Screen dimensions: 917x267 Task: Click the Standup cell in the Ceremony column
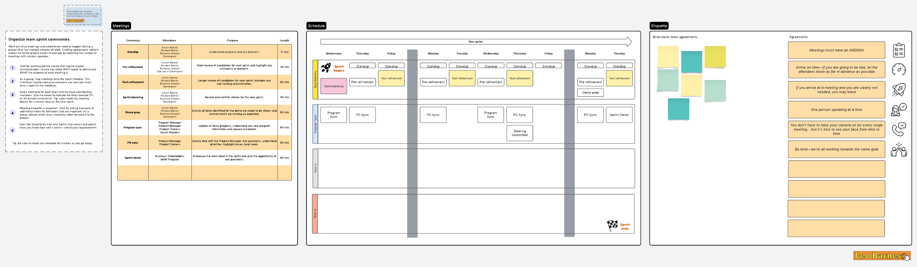pyautogui.click(x=133, y=52)
